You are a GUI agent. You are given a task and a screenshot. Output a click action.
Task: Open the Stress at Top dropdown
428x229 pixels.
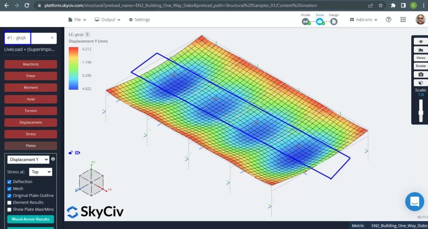pyautogui.click(x=41, y=172)
